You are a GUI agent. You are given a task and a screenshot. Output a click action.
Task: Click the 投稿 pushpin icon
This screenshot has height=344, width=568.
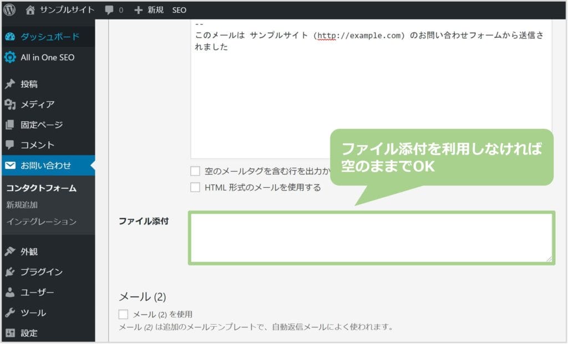[10, 84]
